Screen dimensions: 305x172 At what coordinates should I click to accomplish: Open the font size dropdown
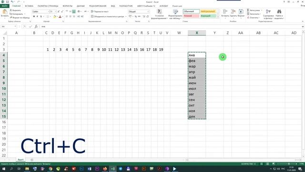pyautogui.click(x=55, y=11)
